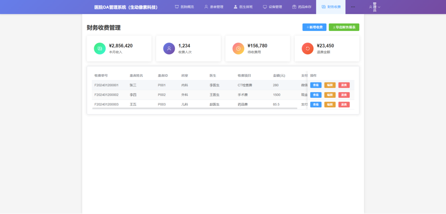Click the green monthly income money icon
This screenshot has height=214, width=446.
coord(100,48)
